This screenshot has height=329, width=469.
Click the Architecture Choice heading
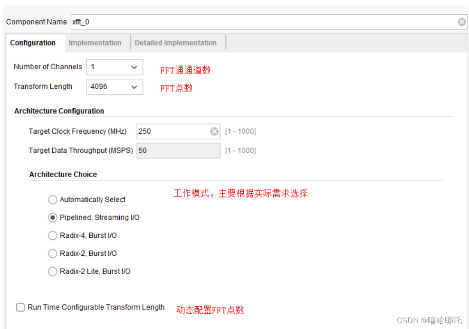click(63, 175)
